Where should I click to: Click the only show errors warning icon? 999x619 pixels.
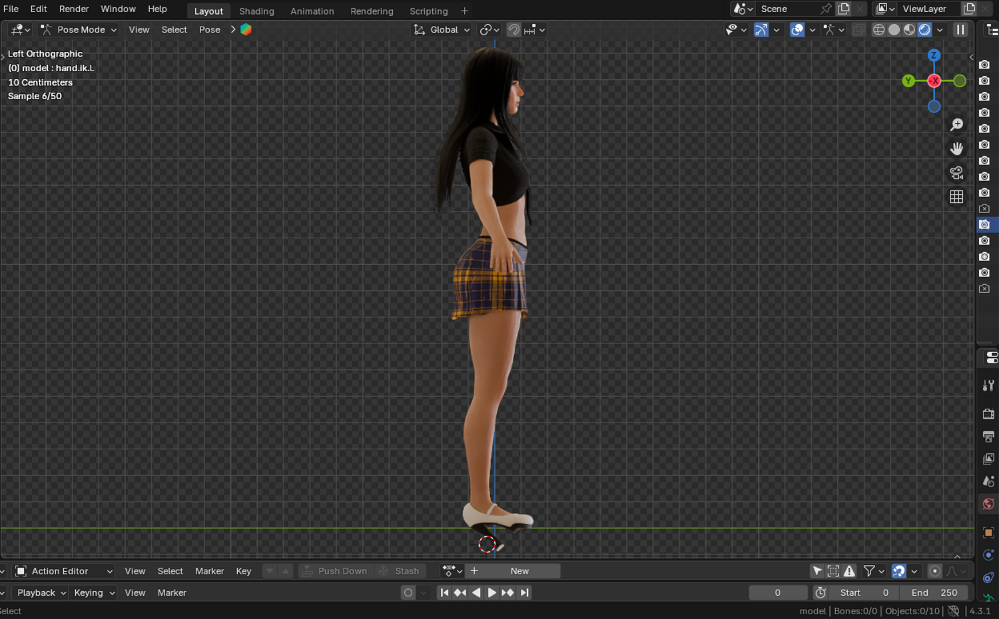click(849, 571)
